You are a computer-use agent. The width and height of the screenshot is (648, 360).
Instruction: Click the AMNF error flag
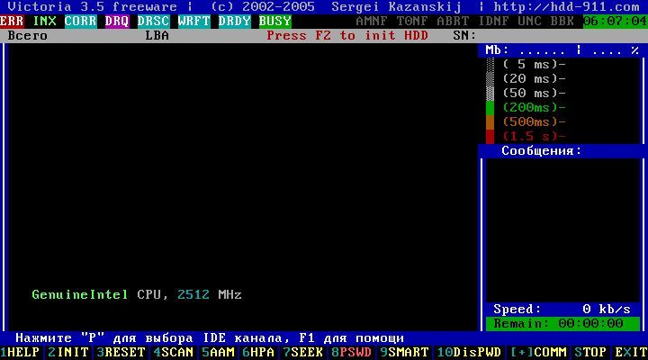pyautogui.click(x=372, y=21)
